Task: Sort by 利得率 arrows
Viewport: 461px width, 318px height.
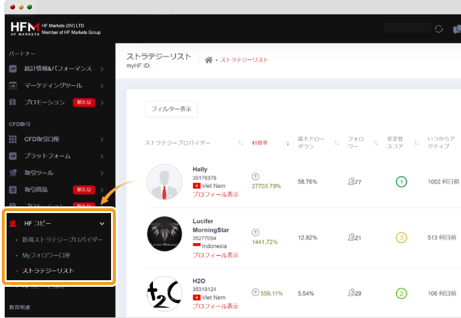Action: [287, 143]
